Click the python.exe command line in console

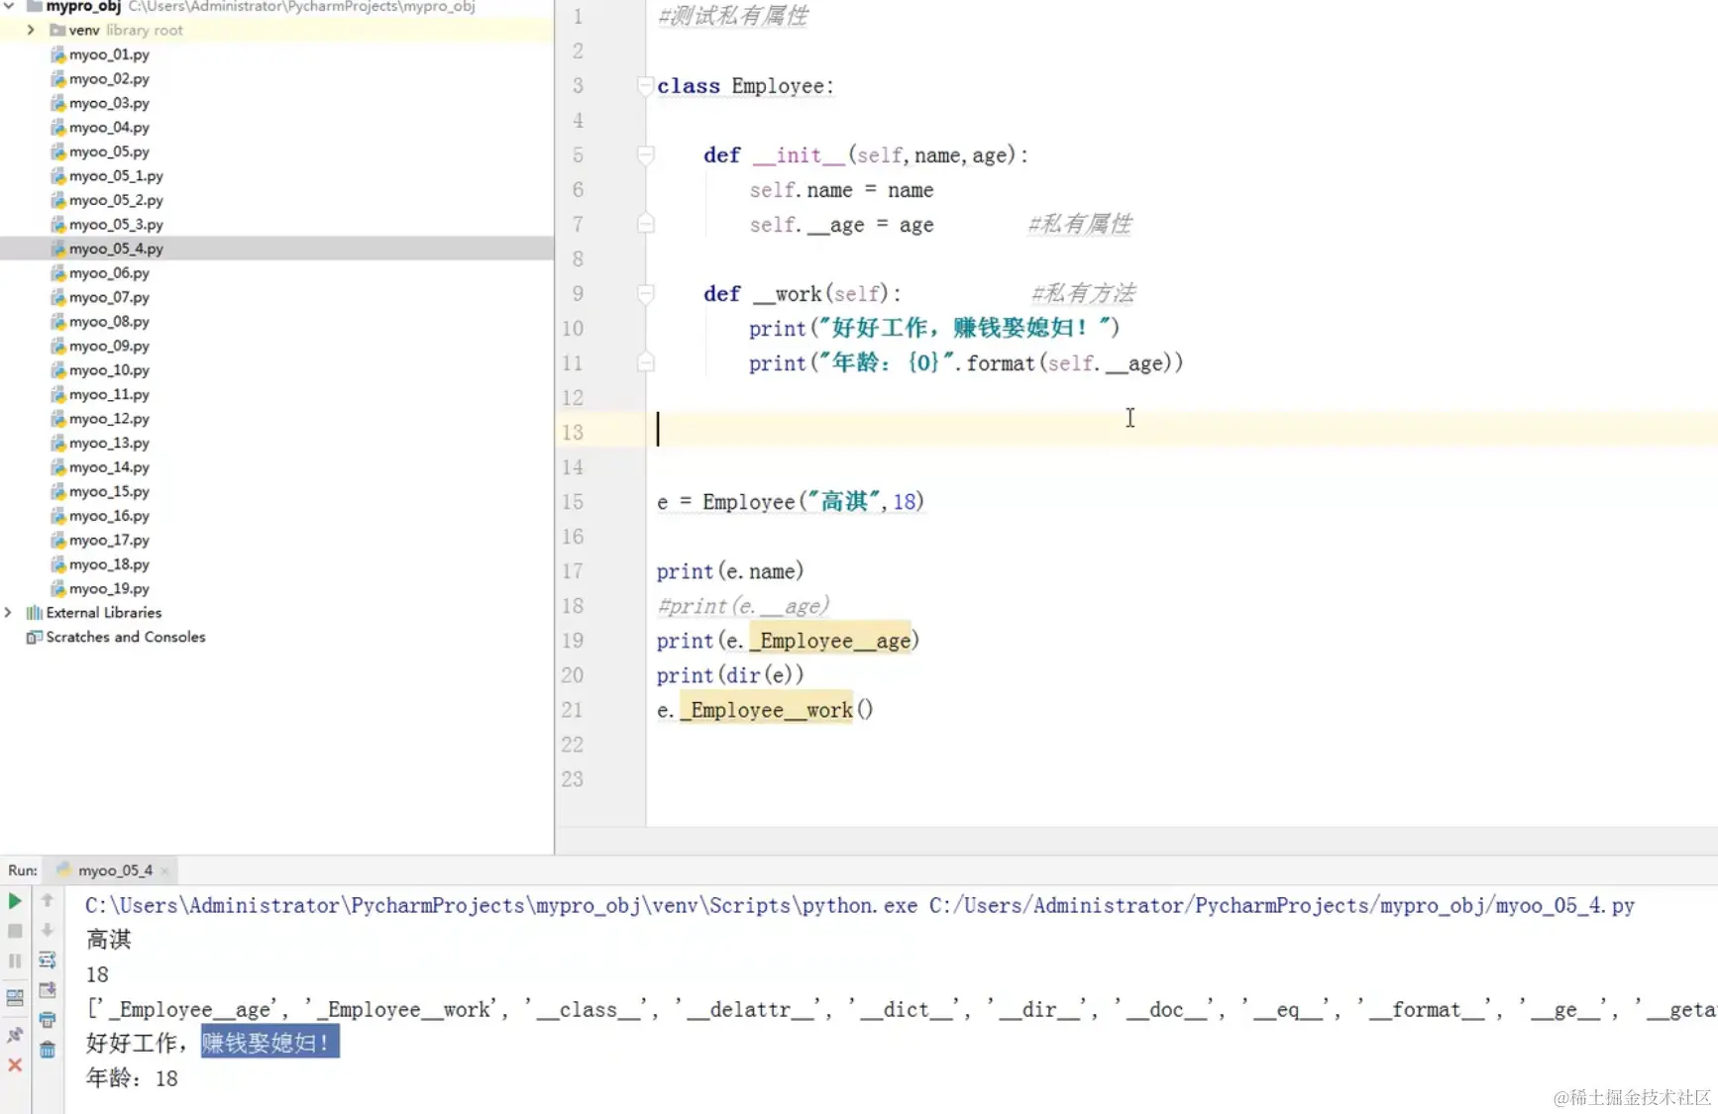click(x=860, y=906)
